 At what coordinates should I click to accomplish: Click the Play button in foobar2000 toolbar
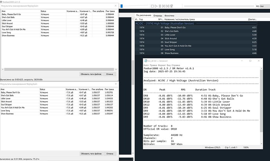[x=156, y=6]
